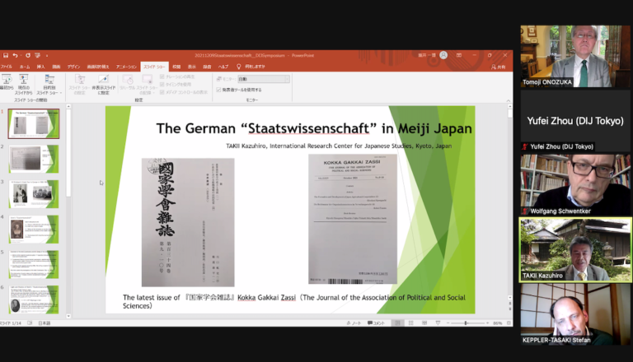Click the zoom out minus button
The width and height of the screenshot is (633, 362).
pyautogui.click(x=448, y=323)
